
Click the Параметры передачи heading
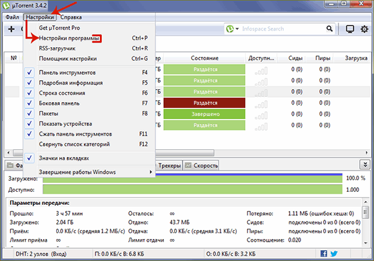[x=39, y=203]
